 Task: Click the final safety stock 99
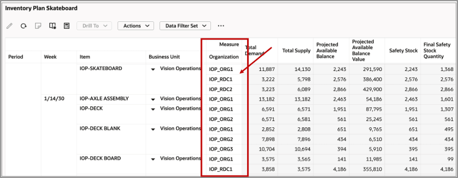point(450,160)
